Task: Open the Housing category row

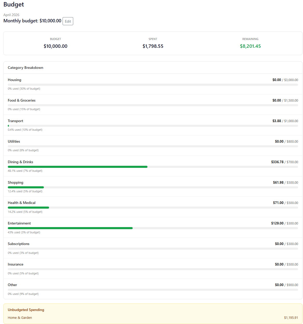Action: click(15, 80)
